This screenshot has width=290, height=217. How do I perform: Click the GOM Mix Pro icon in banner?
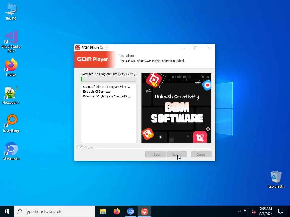(154, 80)
